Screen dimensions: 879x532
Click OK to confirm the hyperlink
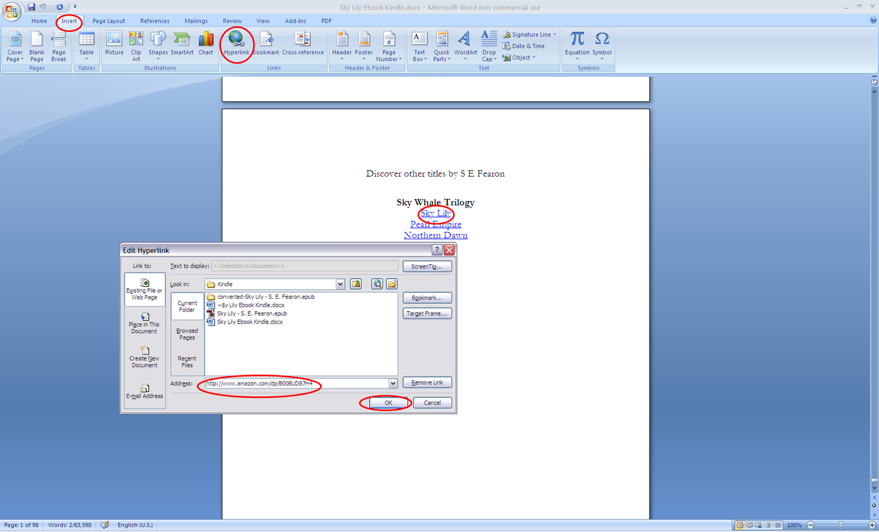click(x=387, y=403)
